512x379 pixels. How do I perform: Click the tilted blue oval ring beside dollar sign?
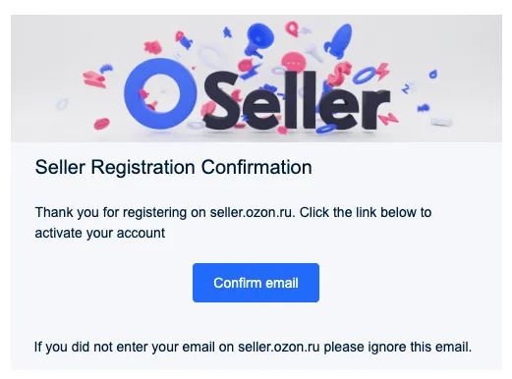[x=364, y=76]
